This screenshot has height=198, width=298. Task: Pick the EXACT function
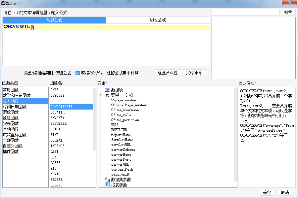[72, 129]
